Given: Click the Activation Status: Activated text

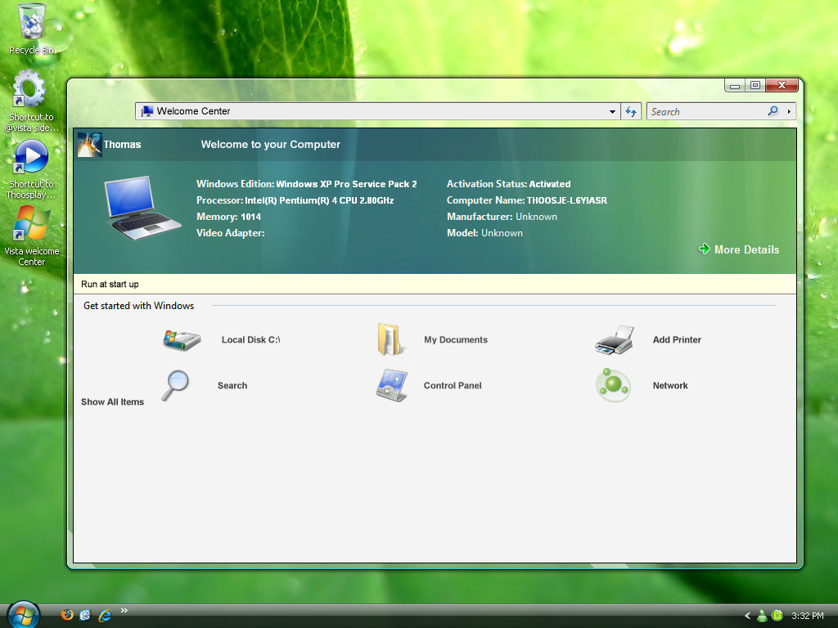Looking at the screenshot, I should [x=509, y=184].
